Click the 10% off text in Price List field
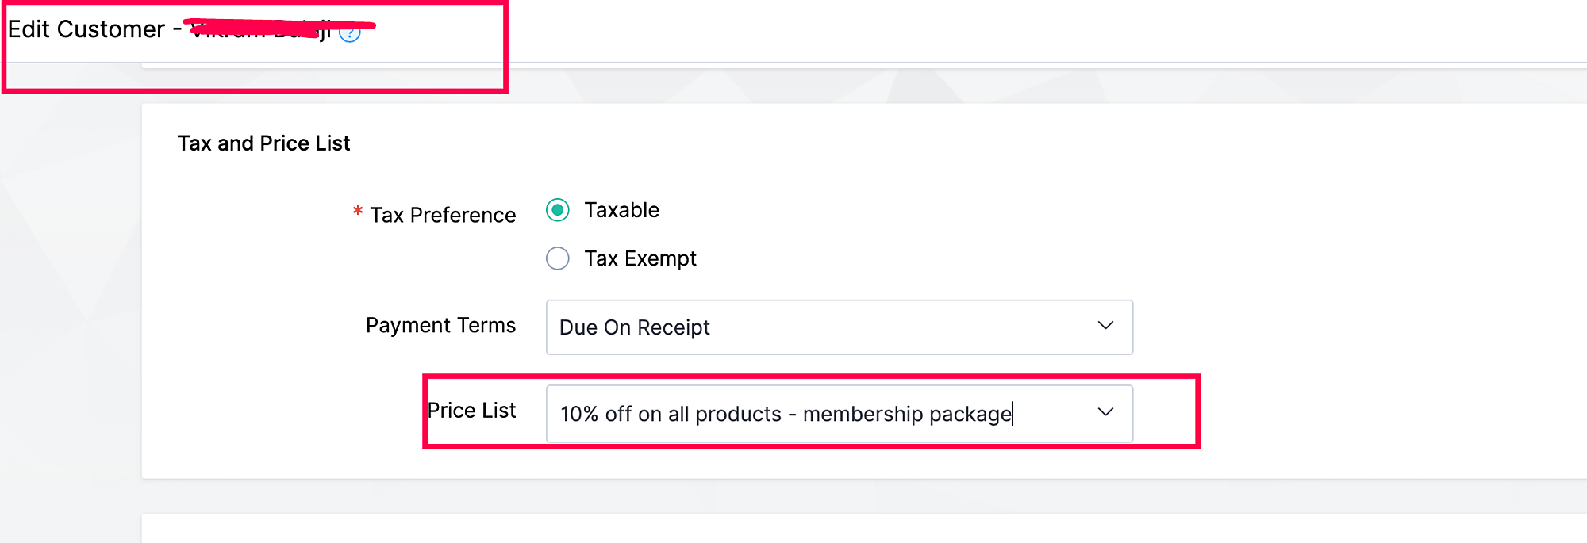This screenshot has width=1587, height=543. tap(609, 414)
